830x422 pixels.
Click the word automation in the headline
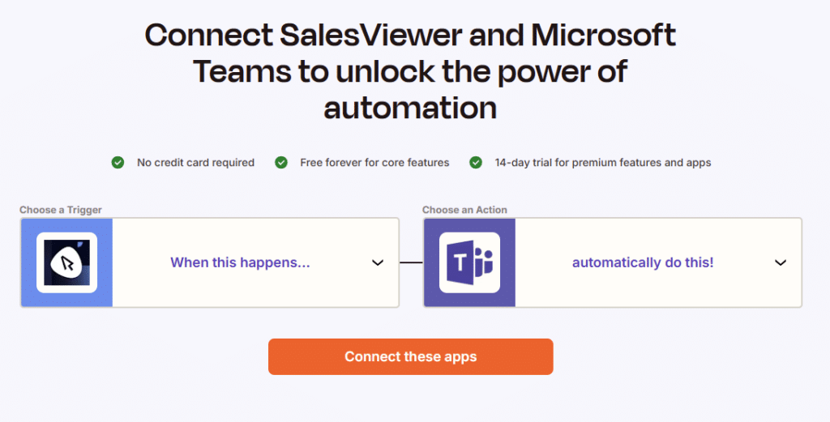(x=410, y=108)
